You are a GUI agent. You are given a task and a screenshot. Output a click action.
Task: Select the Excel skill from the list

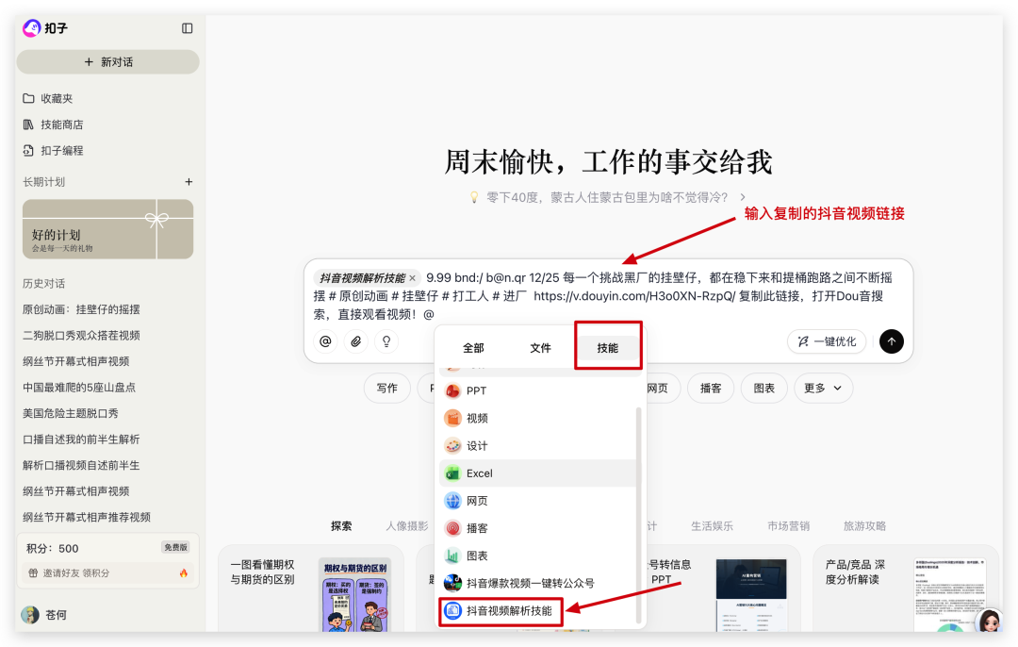pos(479,473)
